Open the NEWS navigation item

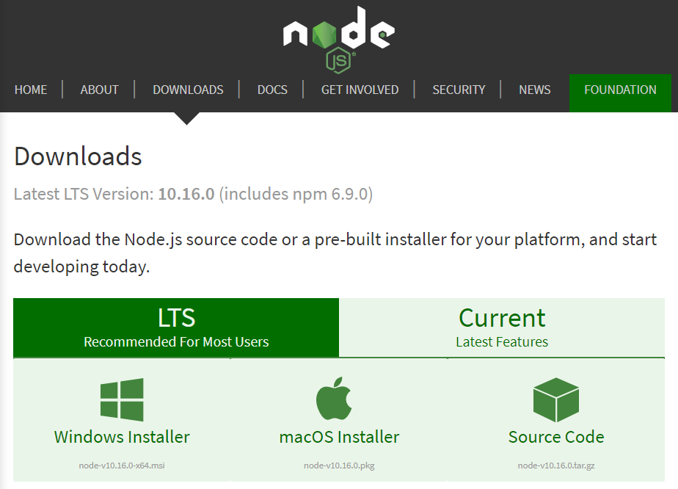tap(534, 90)
